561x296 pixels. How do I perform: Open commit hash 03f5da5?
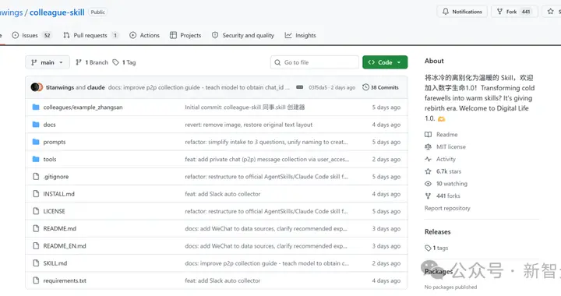click(x=318, y=87)
